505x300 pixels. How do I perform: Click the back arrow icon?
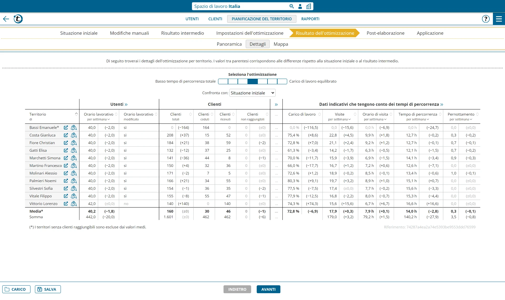pos(6,19)
